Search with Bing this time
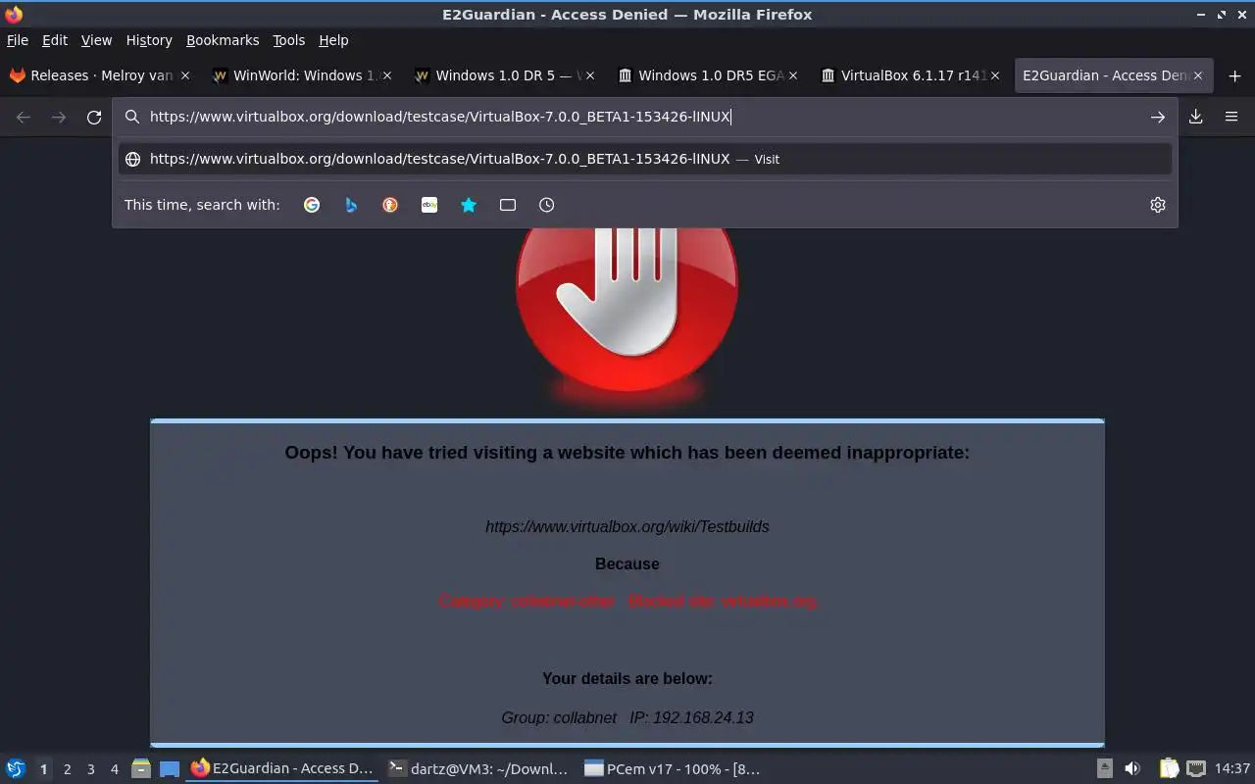This screenshot has height=784, width=1255. coord(351,205)
